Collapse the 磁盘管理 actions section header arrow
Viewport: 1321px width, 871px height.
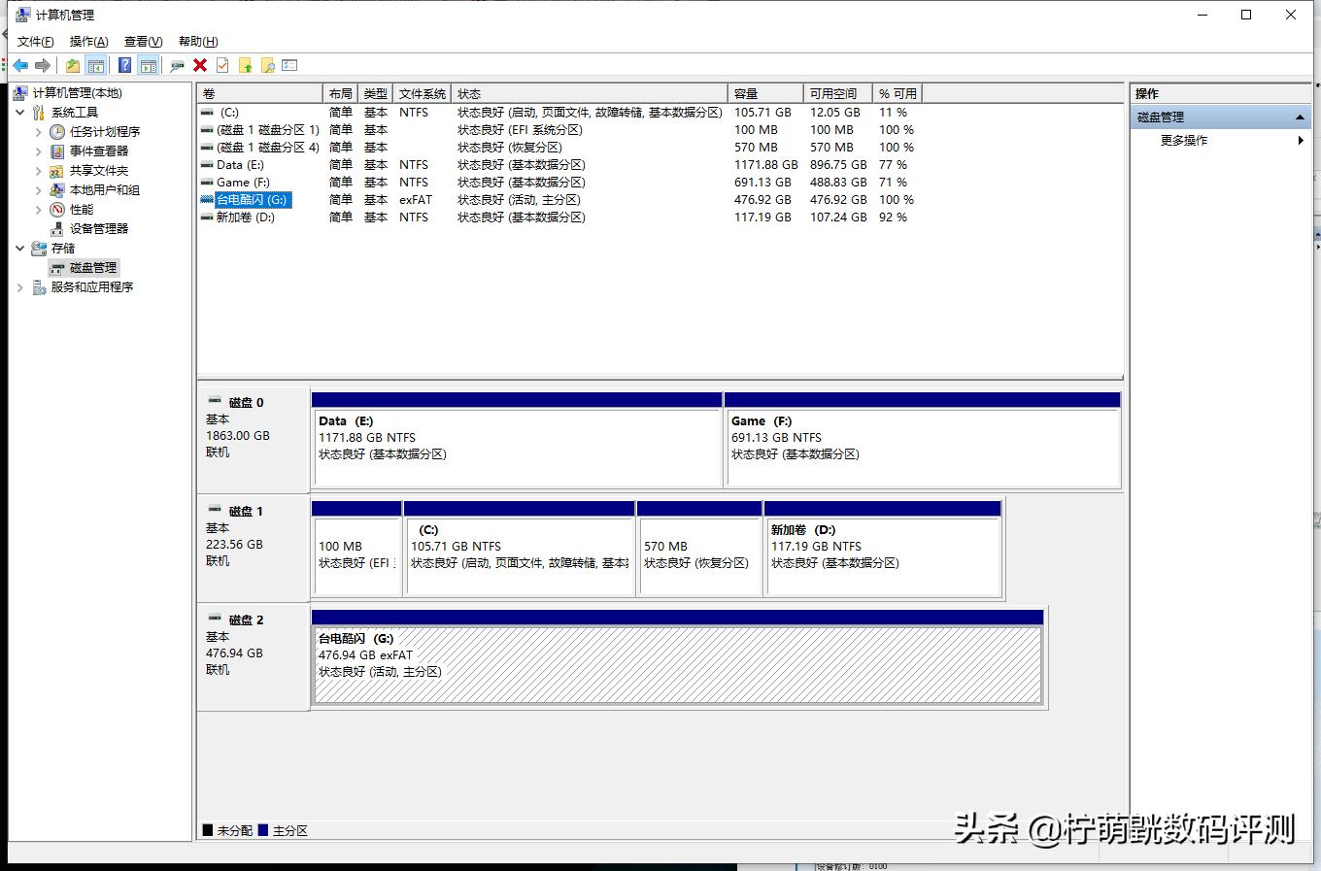[1300, 117]
